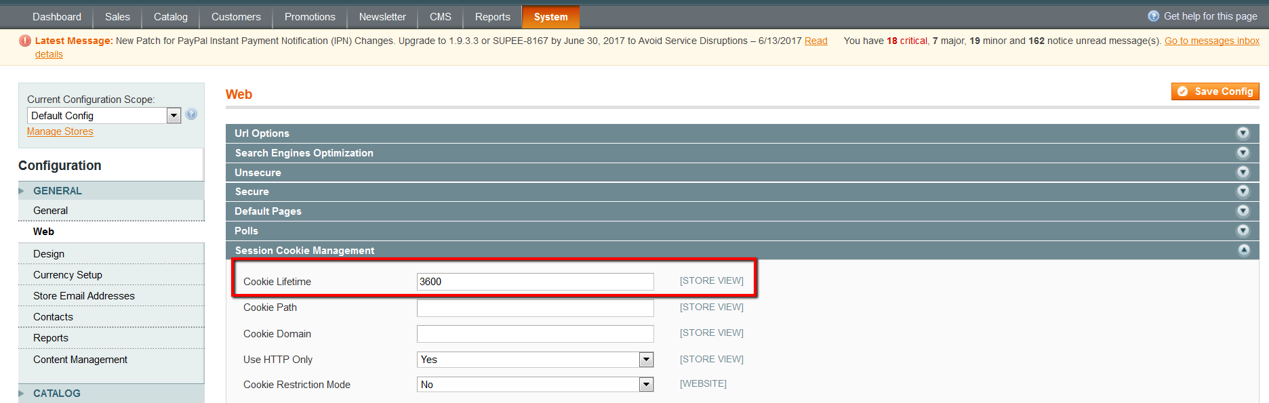Open the CMS menu
This screenshot has width=1269, height=403.
pos(441,17)
